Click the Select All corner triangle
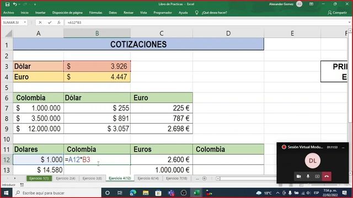 (8, 34)
